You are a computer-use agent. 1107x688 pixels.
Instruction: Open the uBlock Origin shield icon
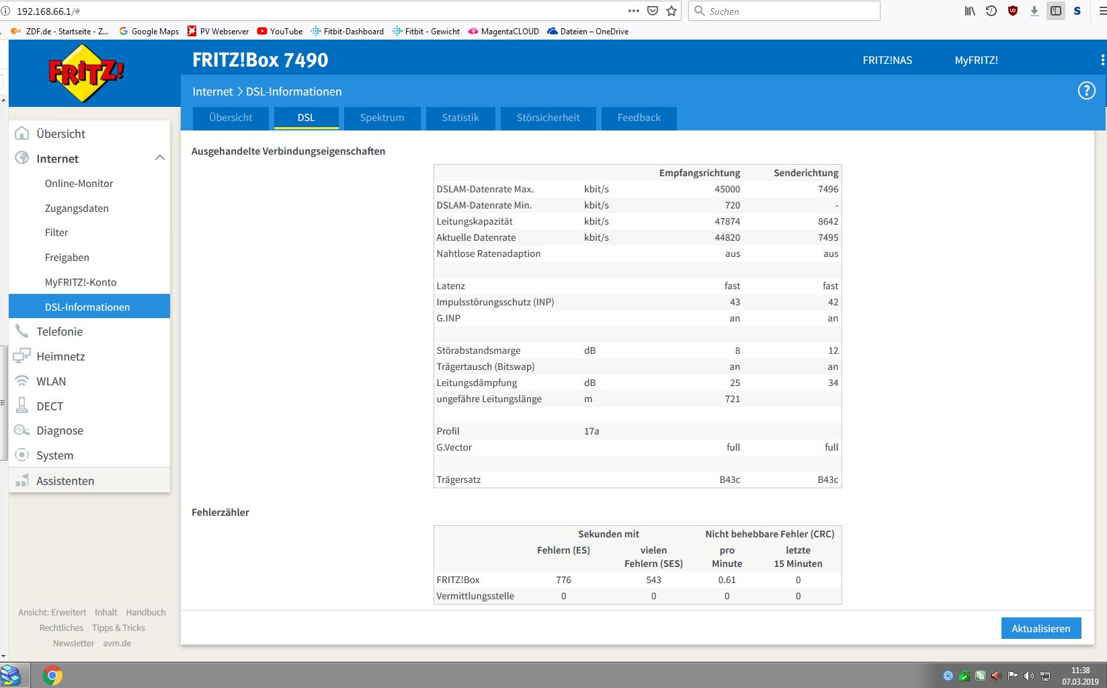[x=1013, y=11]
